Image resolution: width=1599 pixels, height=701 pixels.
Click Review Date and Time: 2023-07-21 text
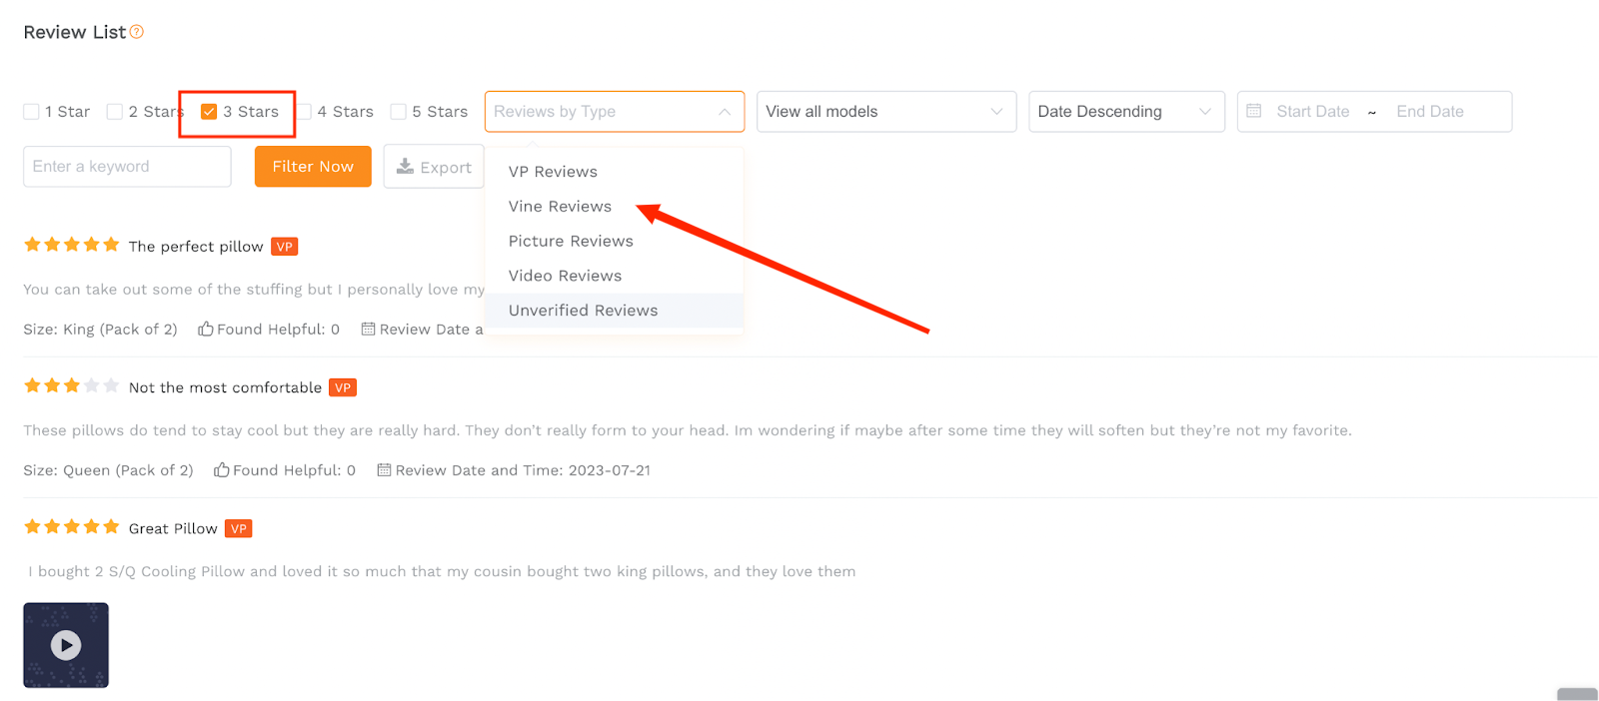click(x=523, y=470)
